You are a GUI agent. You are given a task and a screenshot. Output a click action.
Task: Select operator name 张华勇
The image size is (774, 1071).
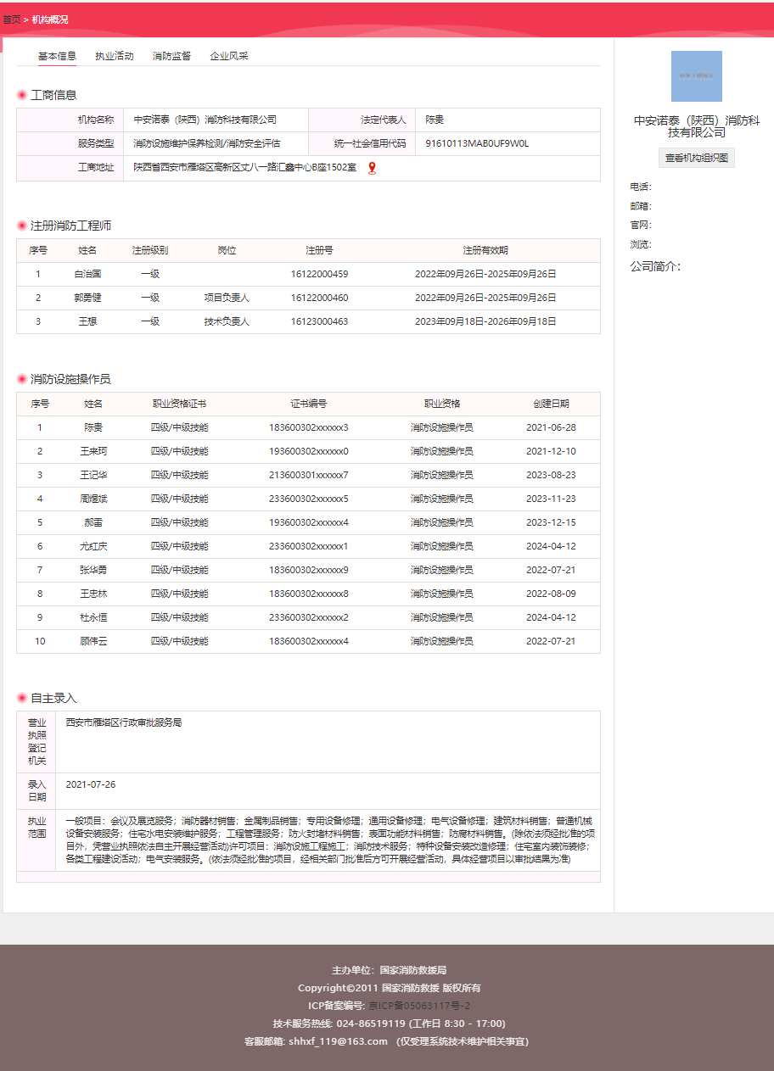coord(93,570)
